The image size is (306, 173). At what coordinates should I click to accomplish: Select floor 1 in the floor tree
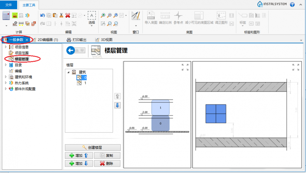85,83
